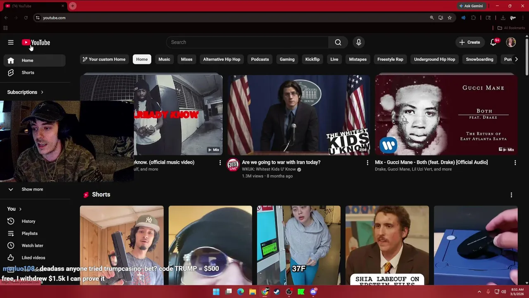529x298 pixels.
Task: Open Discord from the taskbar
Action: [313, 292]
